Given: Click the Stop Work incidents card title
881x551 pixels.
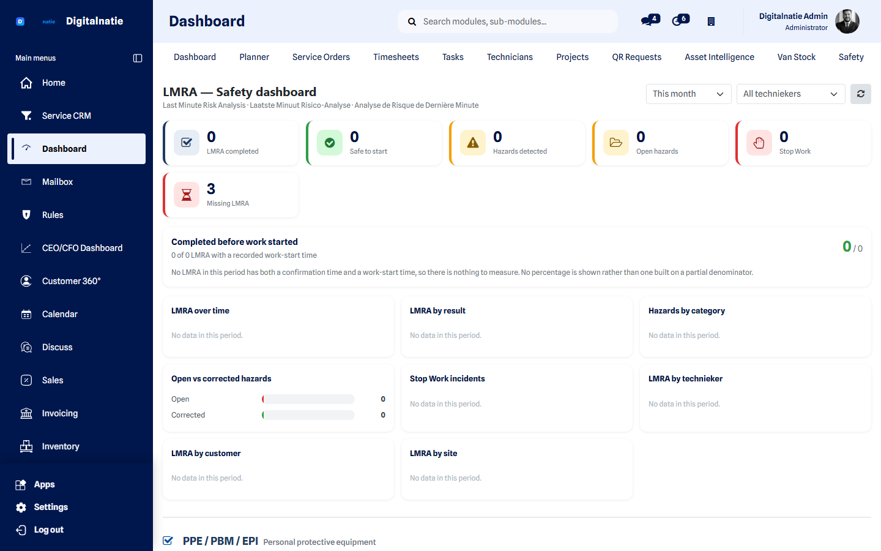Looking at the screenshot, I should pyautogui.click(x=447, y=379).
